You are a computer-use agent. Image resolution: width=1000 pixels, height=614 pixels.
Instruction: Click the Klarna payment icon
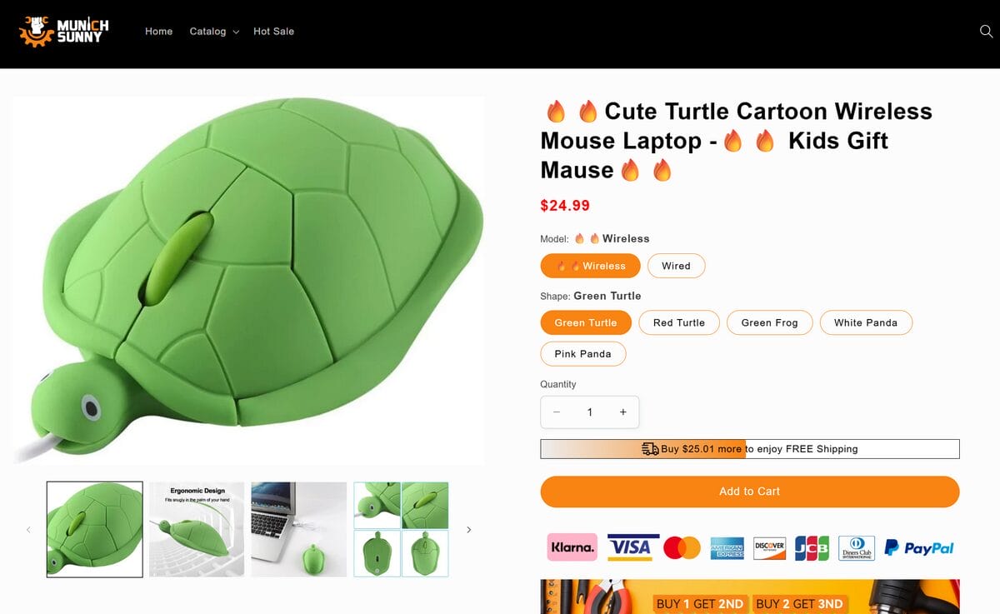coord(572,547)
